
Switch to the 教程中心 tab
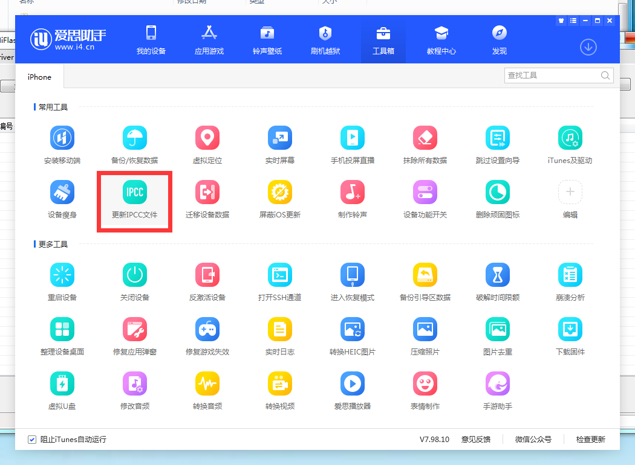(441, 40)
